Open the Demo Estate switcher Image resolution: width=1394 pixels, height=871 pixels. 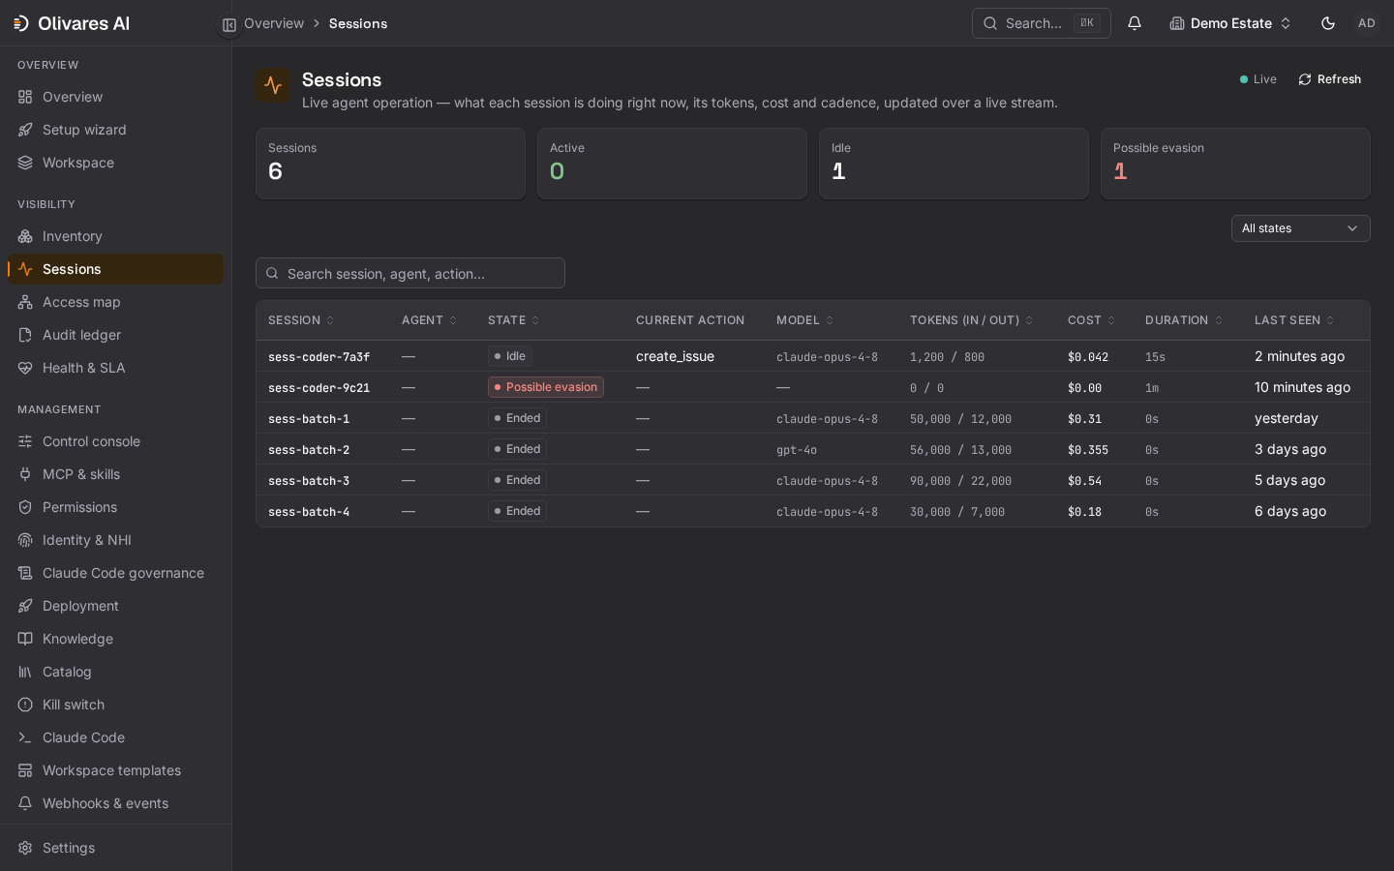(1230, 23)
